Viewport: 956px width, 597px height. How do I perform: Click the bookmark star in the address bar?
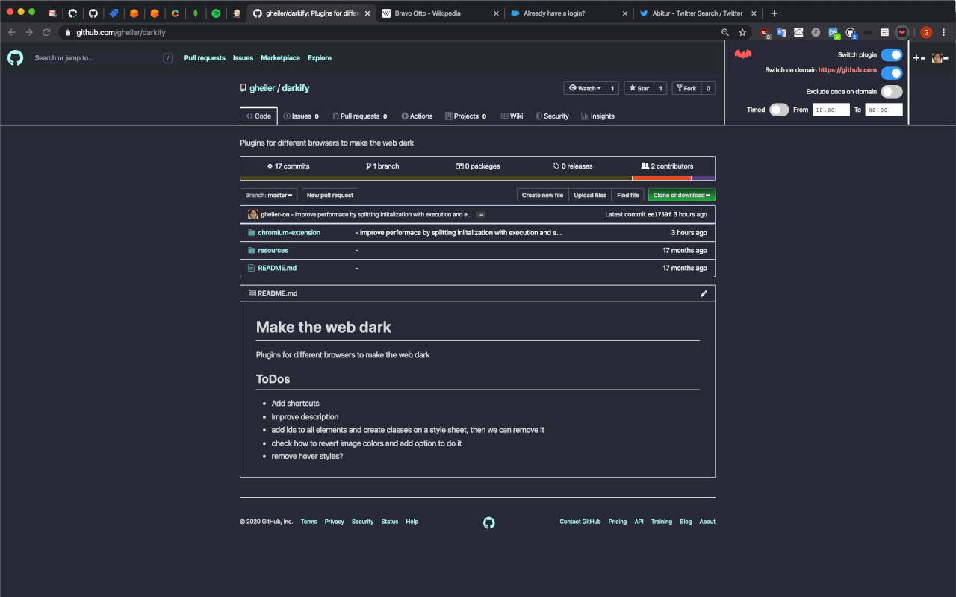pyautogui.click(x=742, y=32)
